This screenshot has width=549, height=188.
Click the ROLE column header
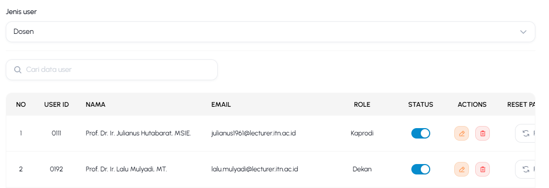tap(362, 105)
